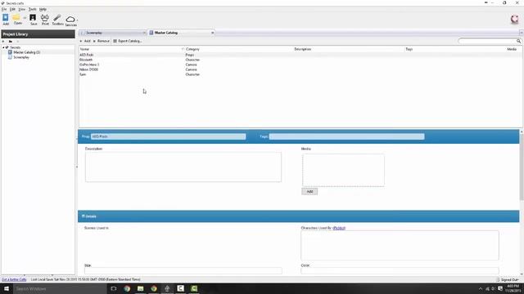Open the dropdown arrow beside Open
524x294 pixels.
pyautogui.click(x=25, y=18)
